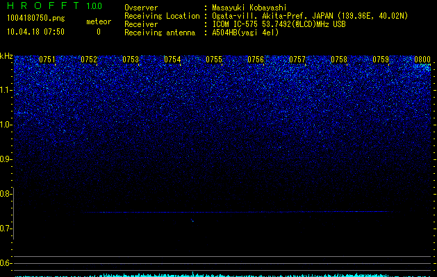Click the 0754 time marker

172,60
